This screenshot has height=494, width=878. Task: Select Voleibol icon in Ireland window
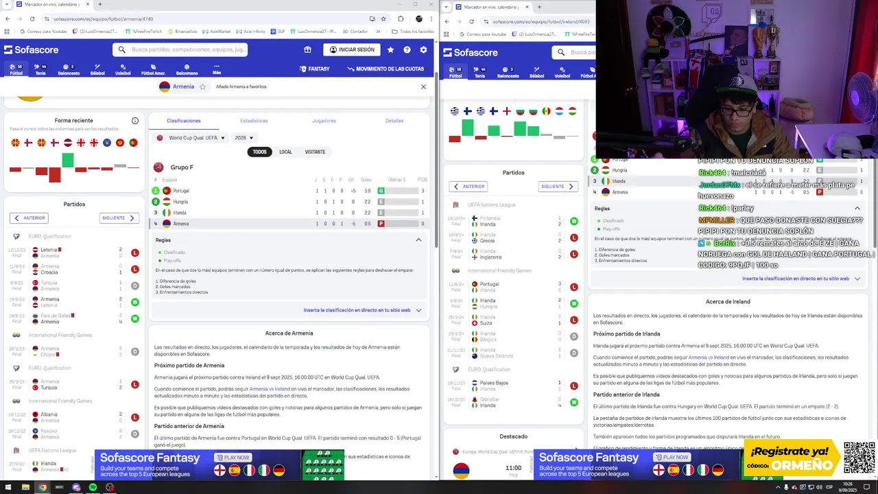(562, 72)
